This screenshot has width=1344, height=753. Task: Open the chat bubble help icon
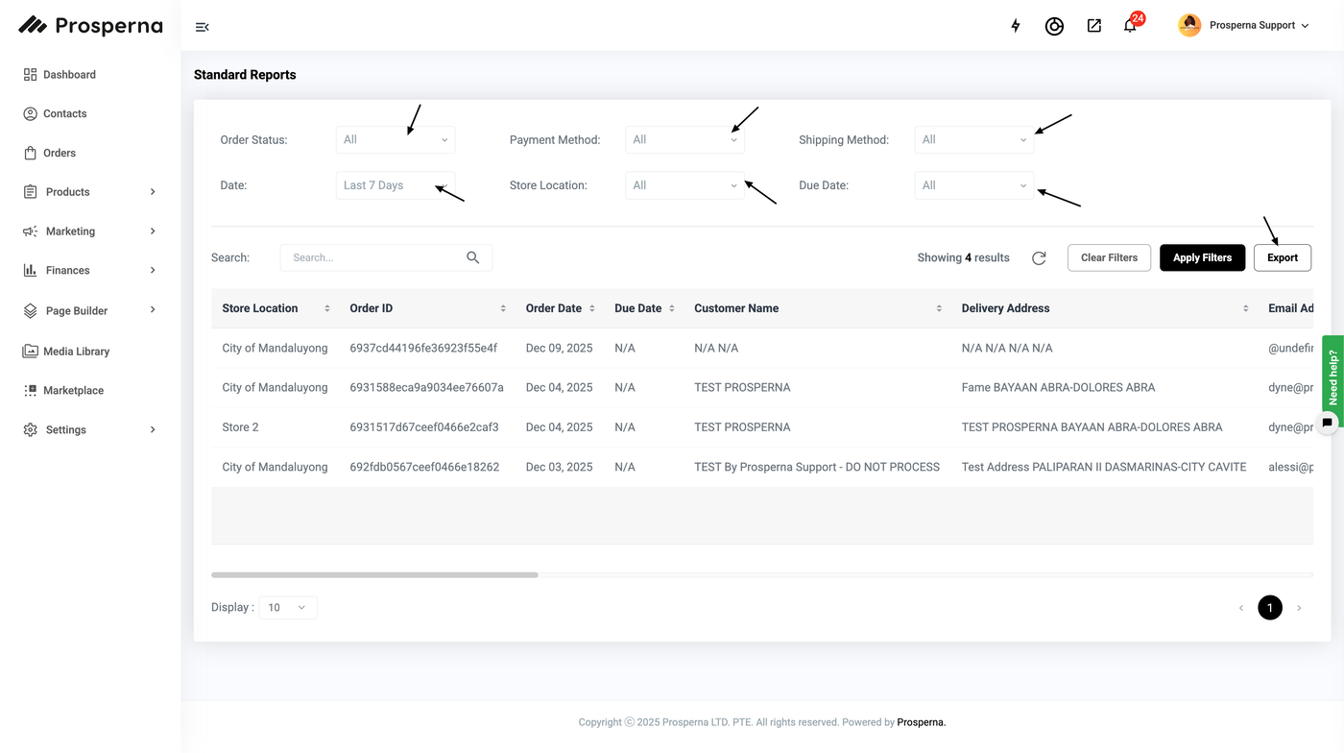pos(1328,422)
